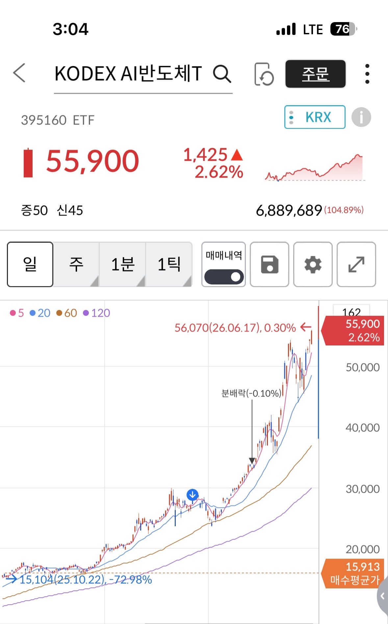Tap the 2.62% change rate beside price
Screen dimensions: 388x624
[219, 172]
